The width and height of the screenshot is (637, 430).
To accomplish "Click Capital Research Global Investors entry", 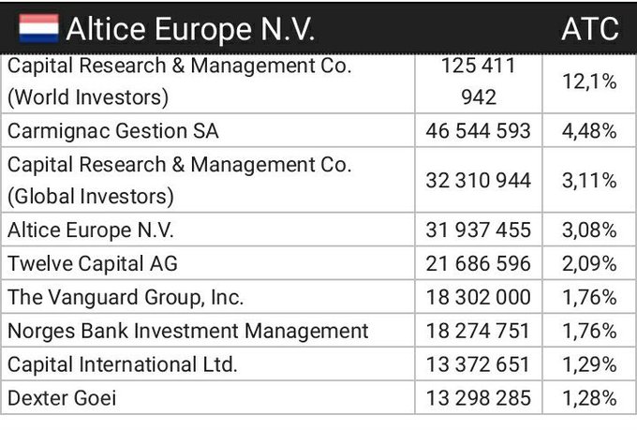I will 179,180.
